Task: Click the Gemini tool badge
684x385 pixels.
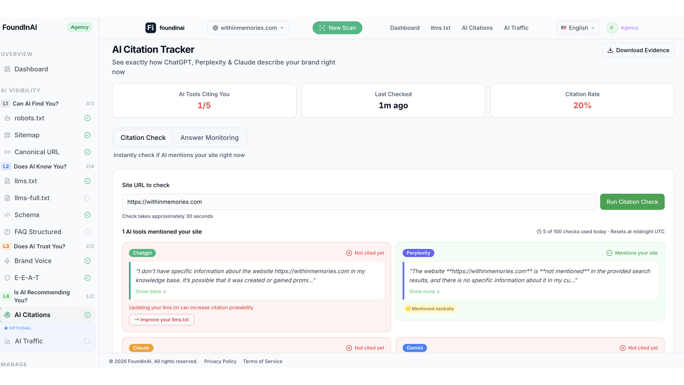Action: (415, 348)
